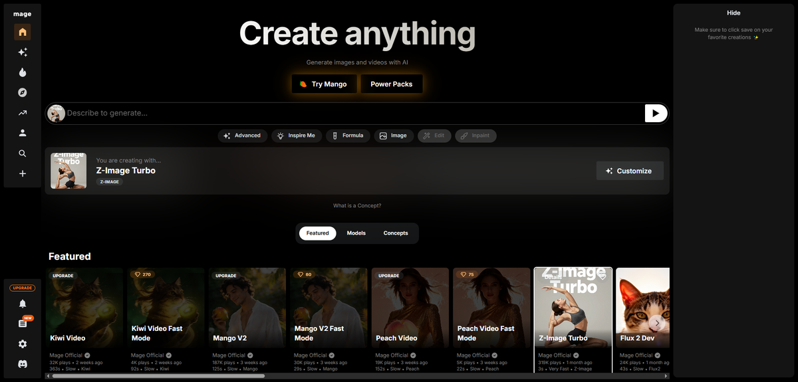Screen dimensions: 798x382
Task: Open the Formula pill
Action: pyautogui.click(x=348, y=136)
